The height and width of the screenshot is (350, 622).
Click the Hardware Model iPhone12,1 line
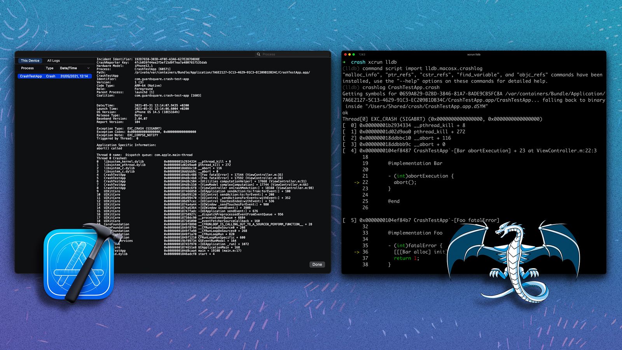pyautogui.click(x=124, y=66)
